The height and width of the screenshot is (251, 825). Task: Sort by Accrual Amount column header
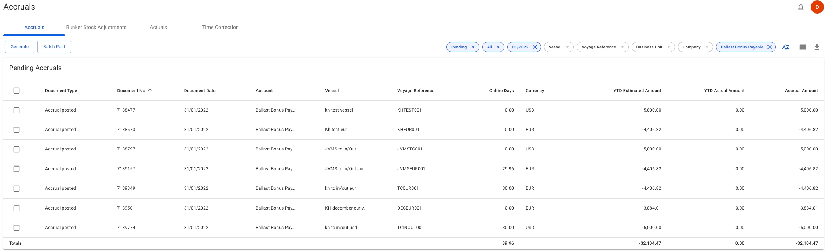pyautogui.click(x=801, y=91)
